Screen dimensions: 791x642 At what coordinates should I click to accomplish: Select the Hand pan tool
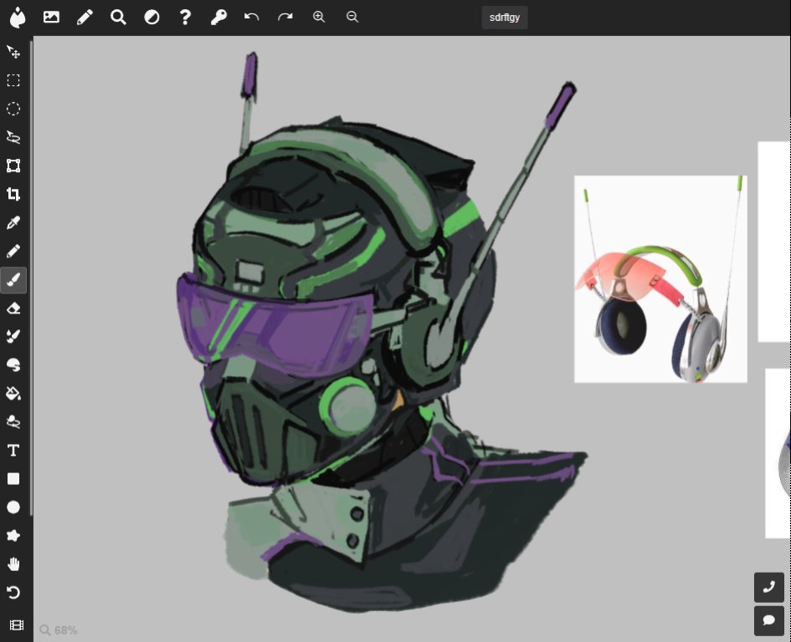[13, 564]
